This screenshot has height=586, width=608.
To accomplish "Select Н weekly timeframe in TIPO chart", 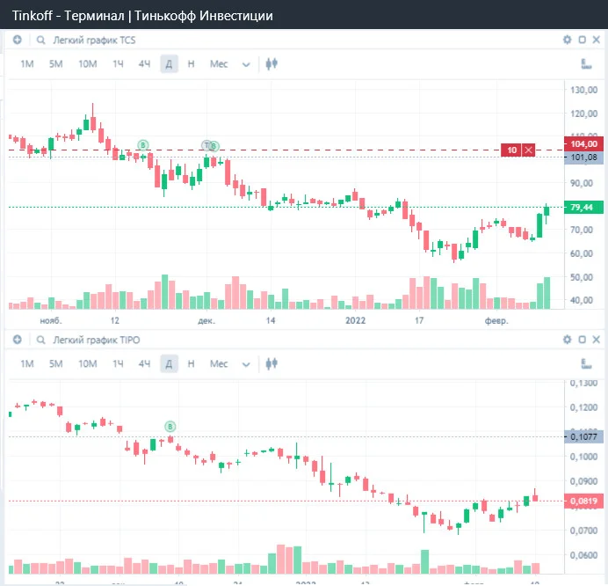I will [x=191, y=364].
